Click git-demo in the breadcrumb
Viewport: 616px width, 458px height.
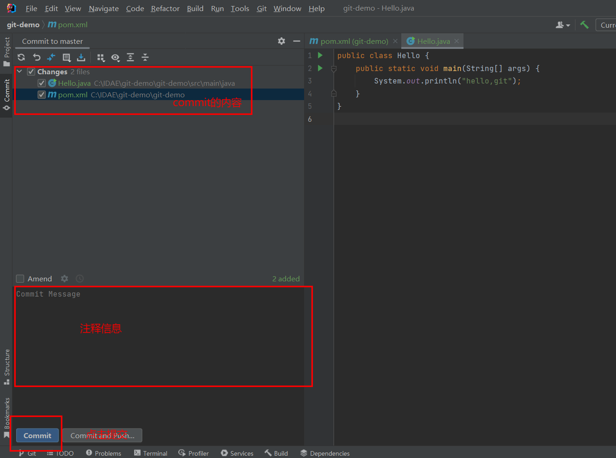[23, 25]
